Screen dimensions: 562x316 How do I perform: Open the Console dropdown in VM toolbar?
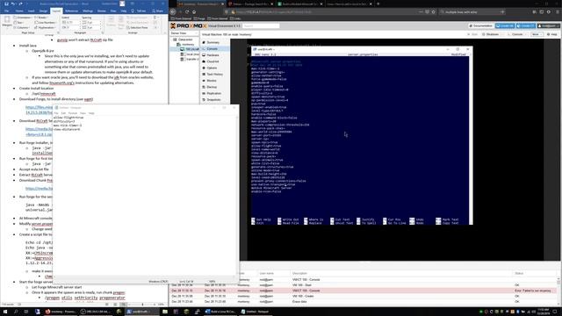[x=517, y=34]
